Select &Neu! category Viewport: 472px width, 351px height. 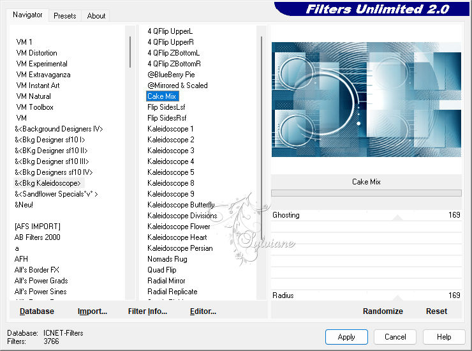(x=24, y=205)
